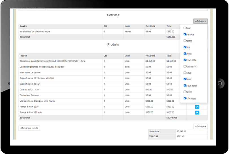This screenshot has height=154, width=229.
Task: Collapse the Services Affichage dropdown
Action: point(200,21)
